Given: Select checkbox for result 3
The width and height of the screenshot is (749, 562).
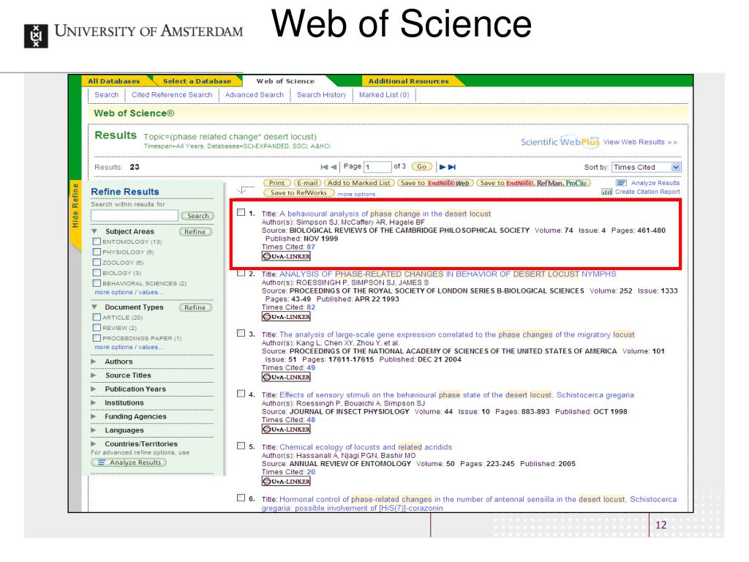Looking at the screenshot, I should (241, 333).
